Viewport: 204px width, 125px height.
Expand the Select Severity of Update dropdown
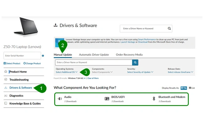pos(140,72)
